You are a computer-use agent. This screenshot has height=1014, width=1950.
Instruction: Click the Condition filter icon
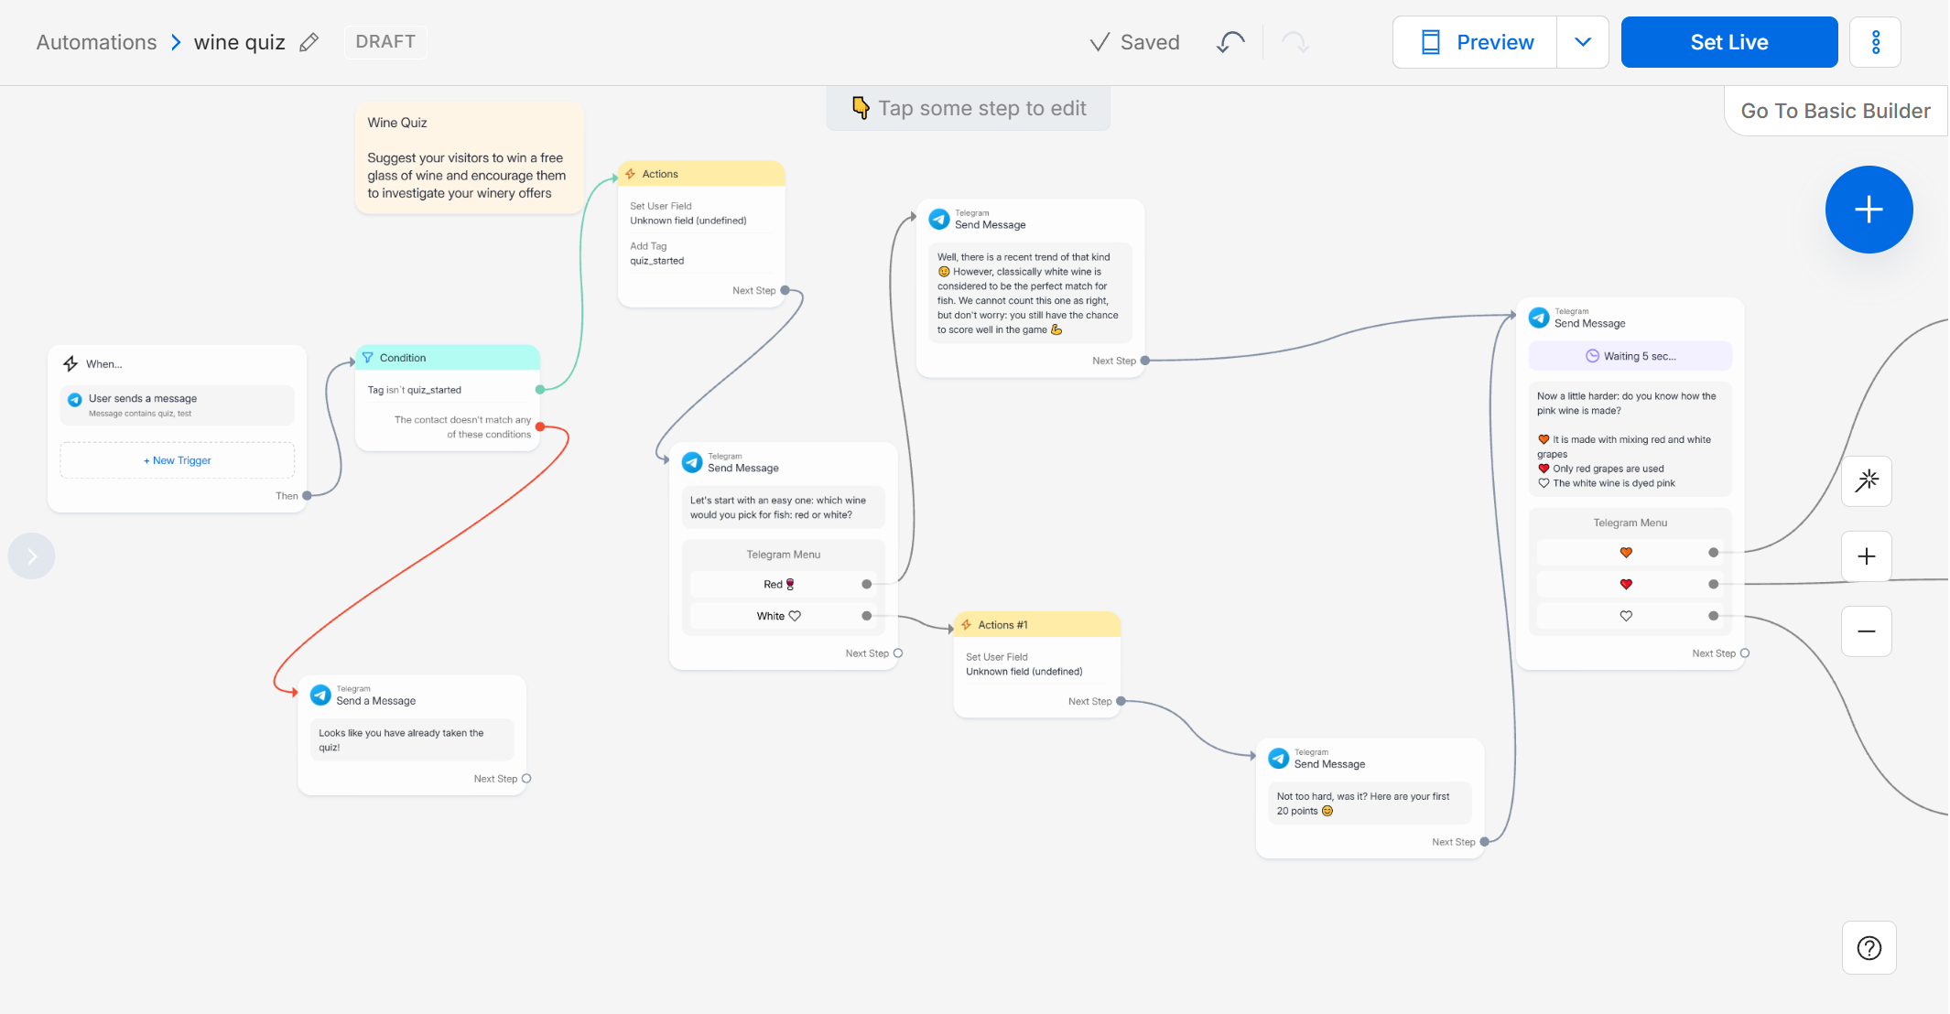367,358
